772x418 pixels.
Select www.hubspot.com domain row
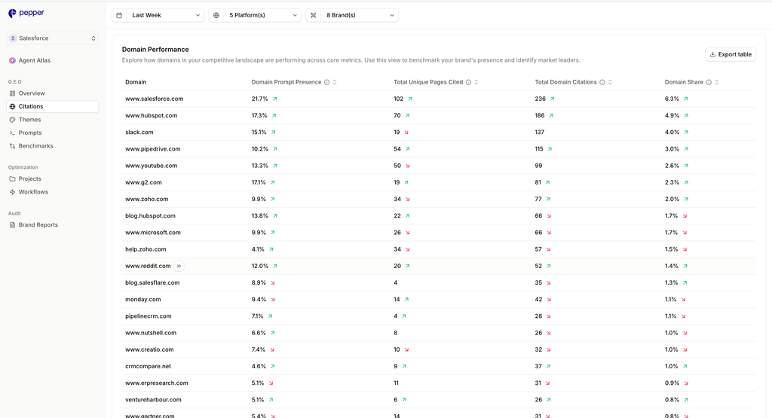point(440,115)
